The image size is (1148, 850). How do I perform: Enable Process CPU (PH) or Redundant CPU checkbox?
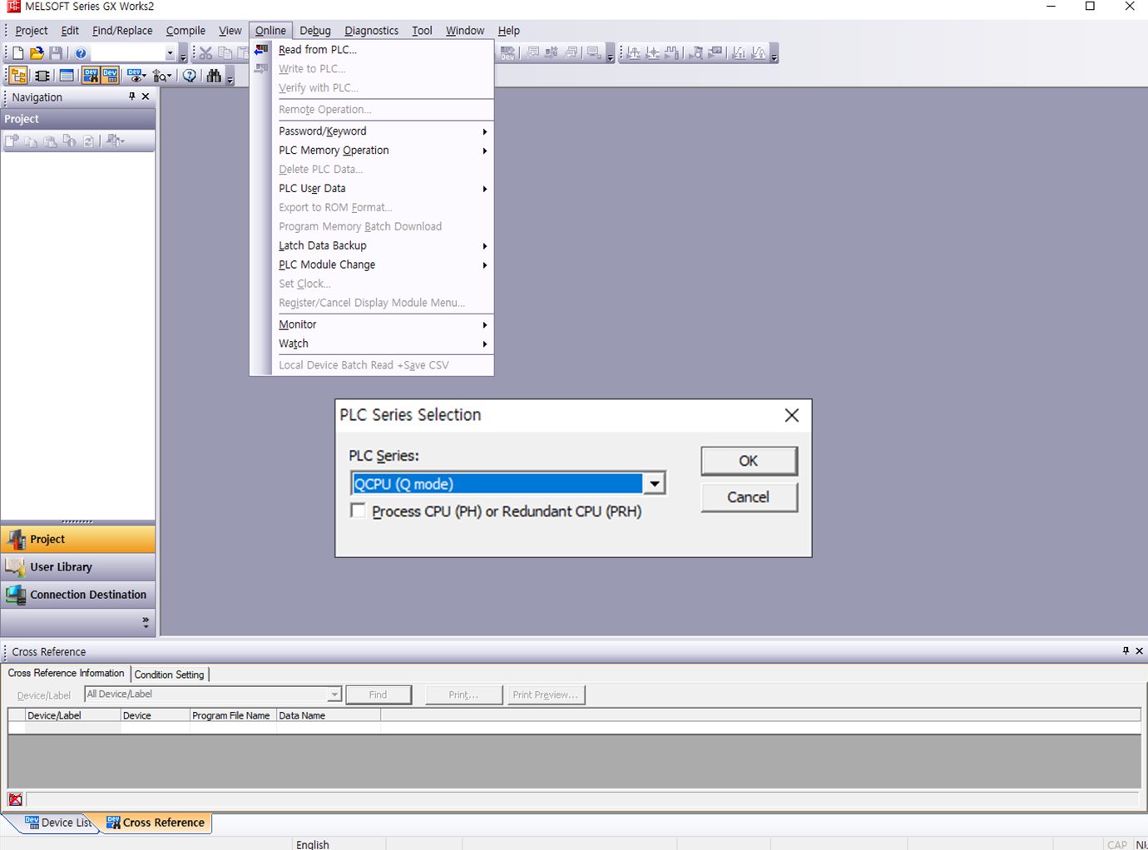[359, 511]
